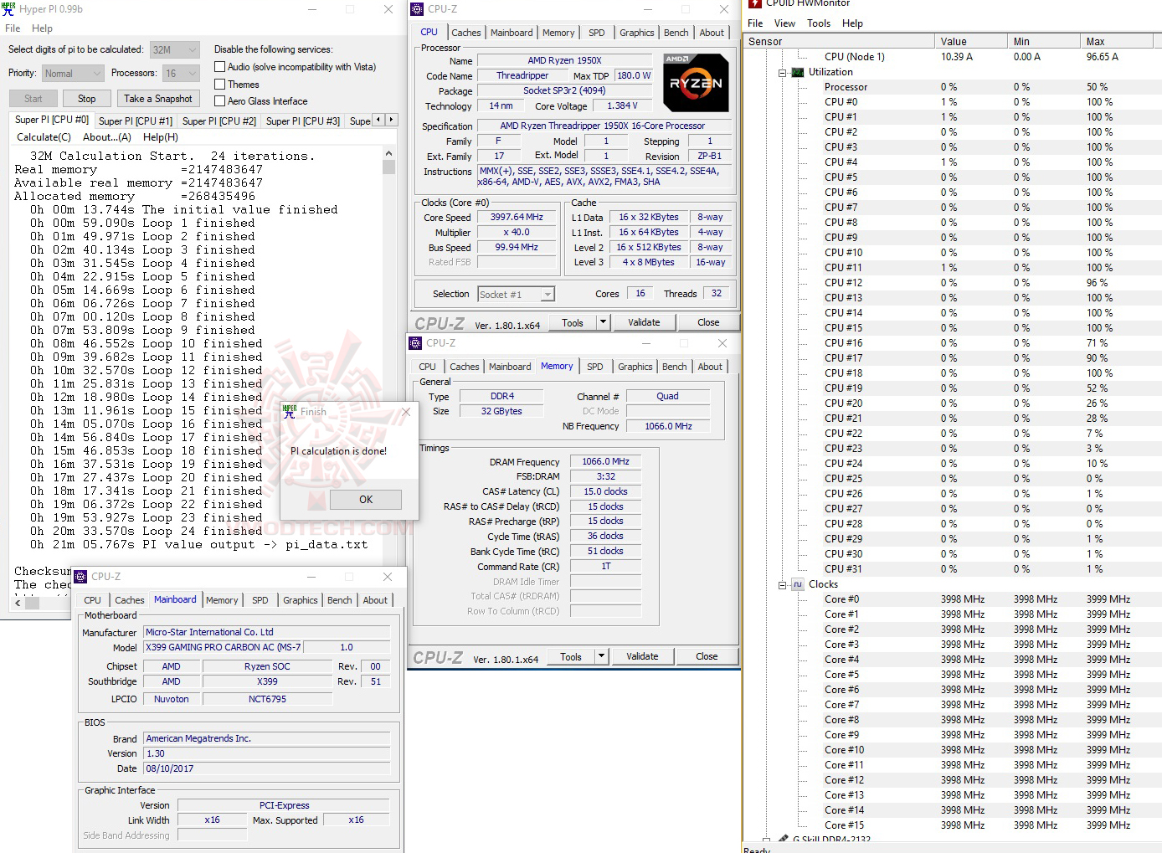The image size is (1162, 853).
Task: Click the CPU-Z icon in the CPU tab window title bar
Action: [417, 9]
